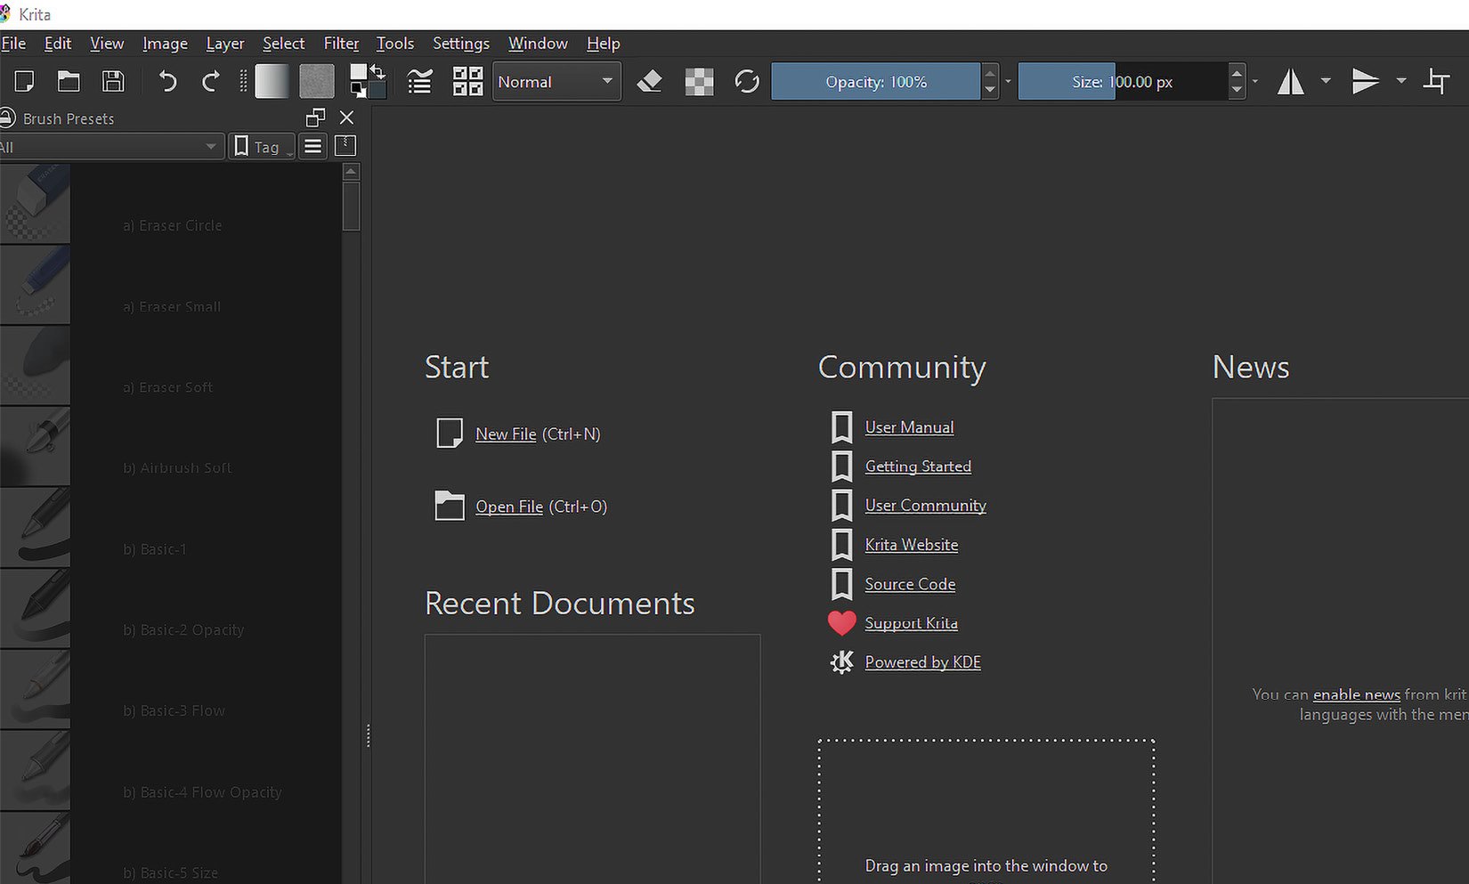This screenshot has width=1469, height=884.
Task: Open the horizontal mirror options dropdown
Action: coord(1326,80)
